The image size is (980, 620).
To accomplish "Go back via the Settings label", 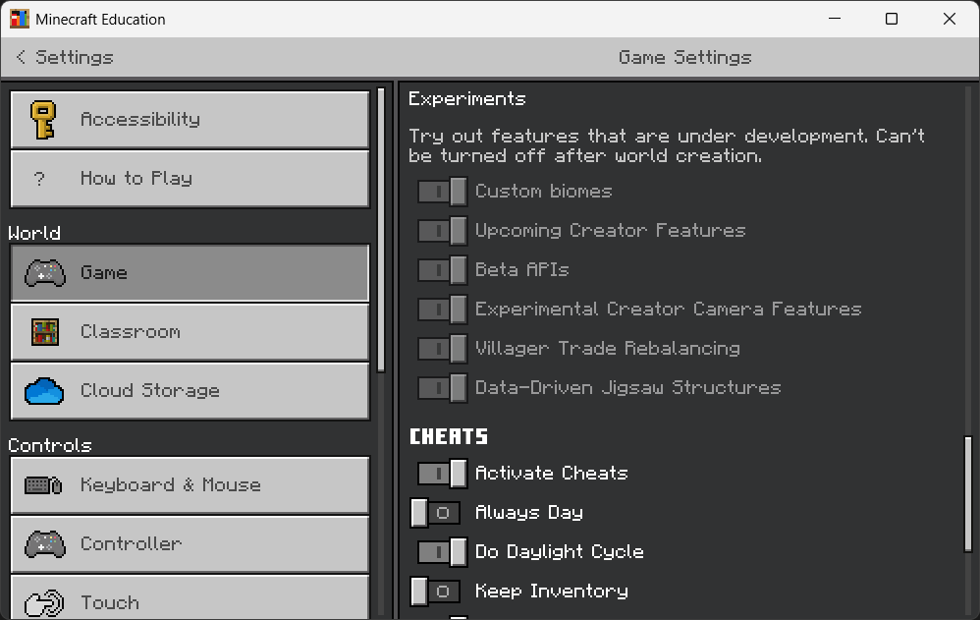I will (x=75, y=58).
